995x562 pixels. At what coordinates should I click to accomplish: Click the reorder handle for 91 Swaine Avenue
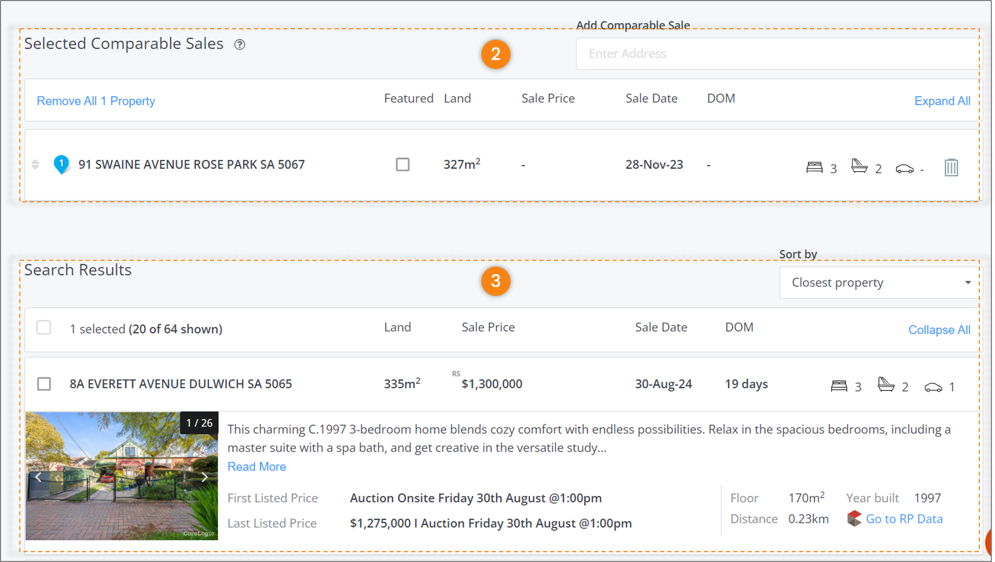pos(35,165)
